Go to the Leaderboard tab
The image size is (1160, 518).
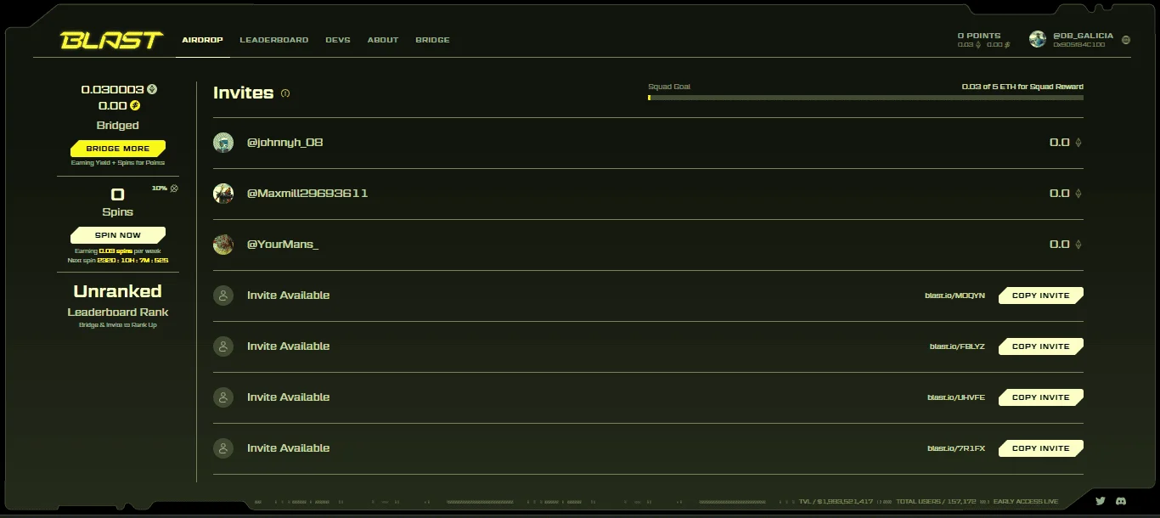(x=274, y=40)
